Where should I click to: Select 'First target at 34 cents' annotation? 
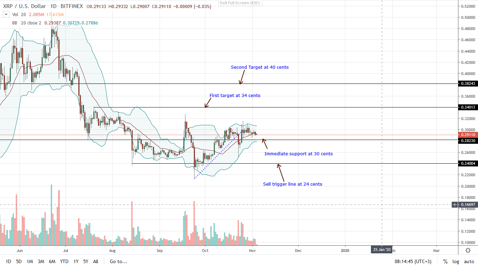[235, 95]
